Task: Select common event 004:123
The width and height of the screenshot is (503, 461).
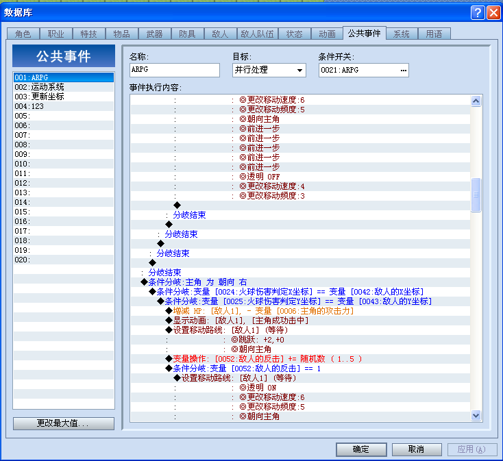Action: click(64, 106)
